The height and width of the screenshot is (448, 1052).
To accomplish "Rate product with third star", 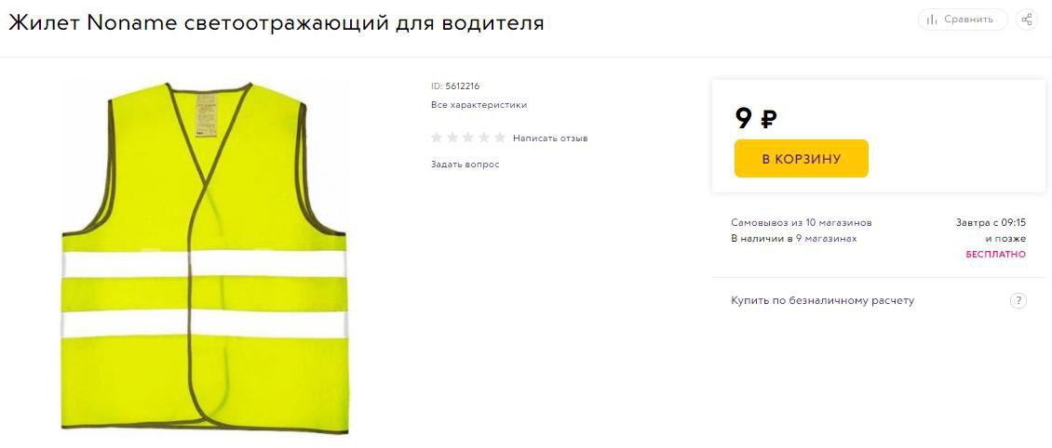I will [468, 138].
